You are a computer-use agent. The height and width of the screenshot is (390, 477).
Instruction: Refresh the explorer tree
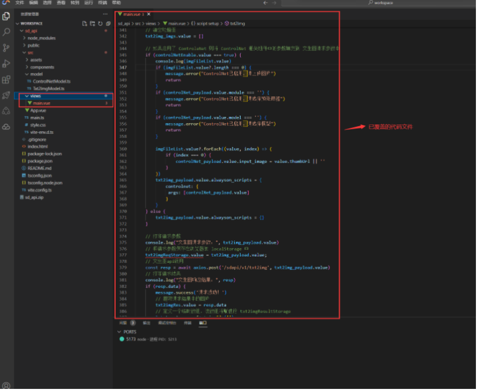click(101, 23)
